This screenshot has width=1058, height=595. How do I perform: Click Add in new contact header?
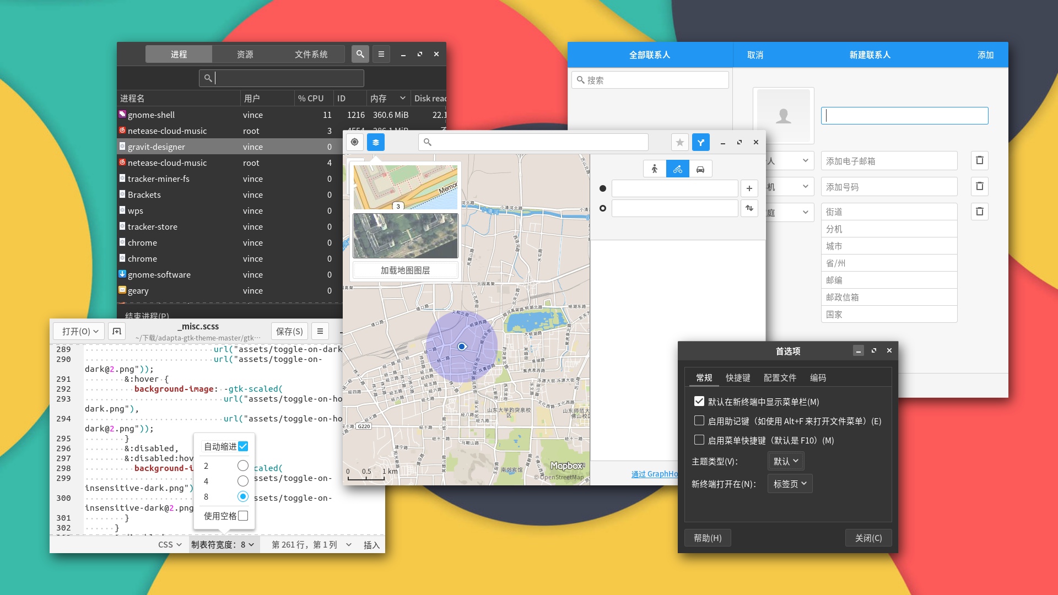pyautogui.click(x=986, y=55)
